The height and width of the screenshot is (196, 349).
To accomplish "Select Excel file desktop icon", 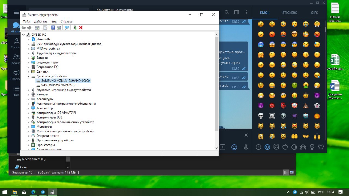I will (x=335, y=62).
